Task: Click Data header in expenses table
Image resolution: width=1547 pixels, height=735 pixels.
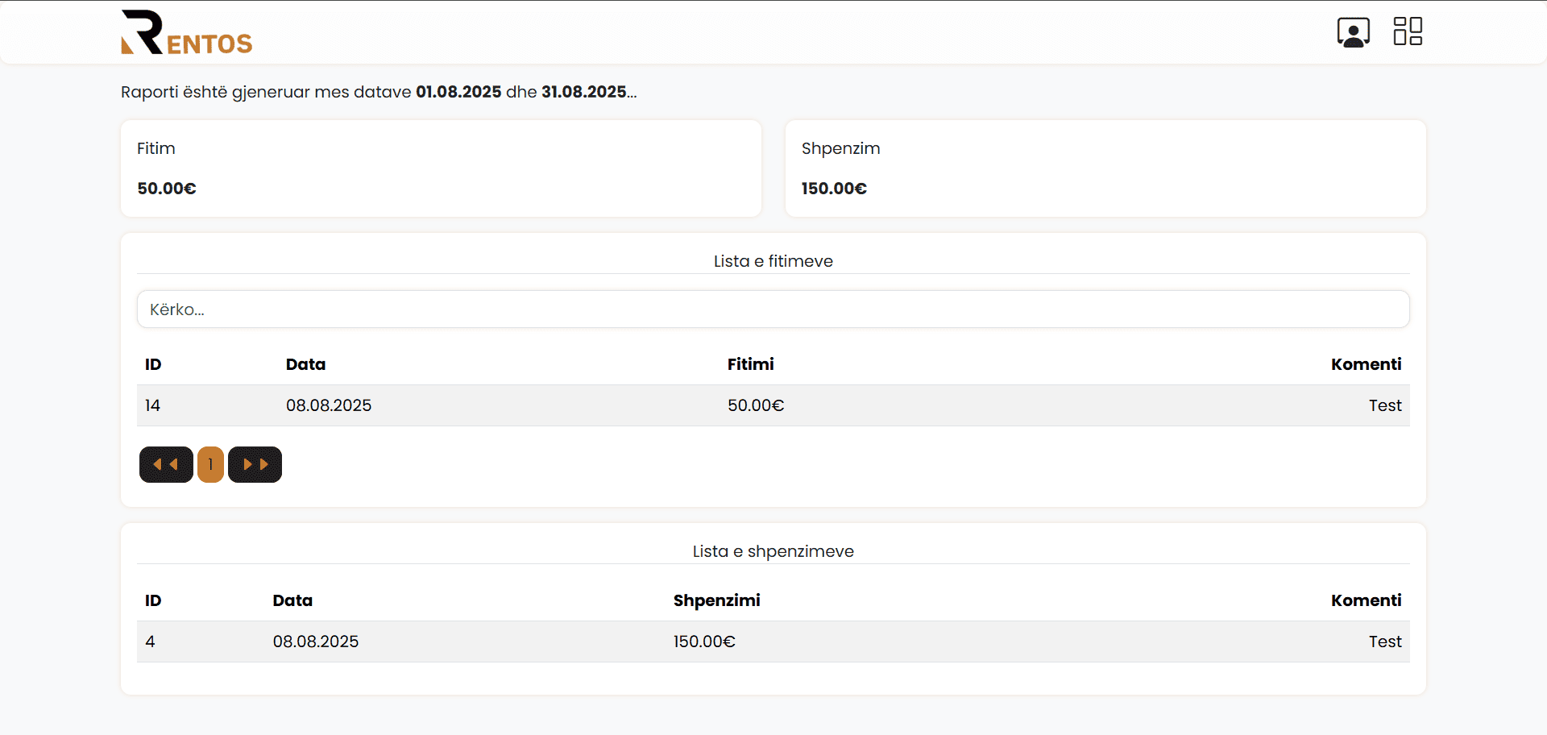Action: tap(292, 600)
